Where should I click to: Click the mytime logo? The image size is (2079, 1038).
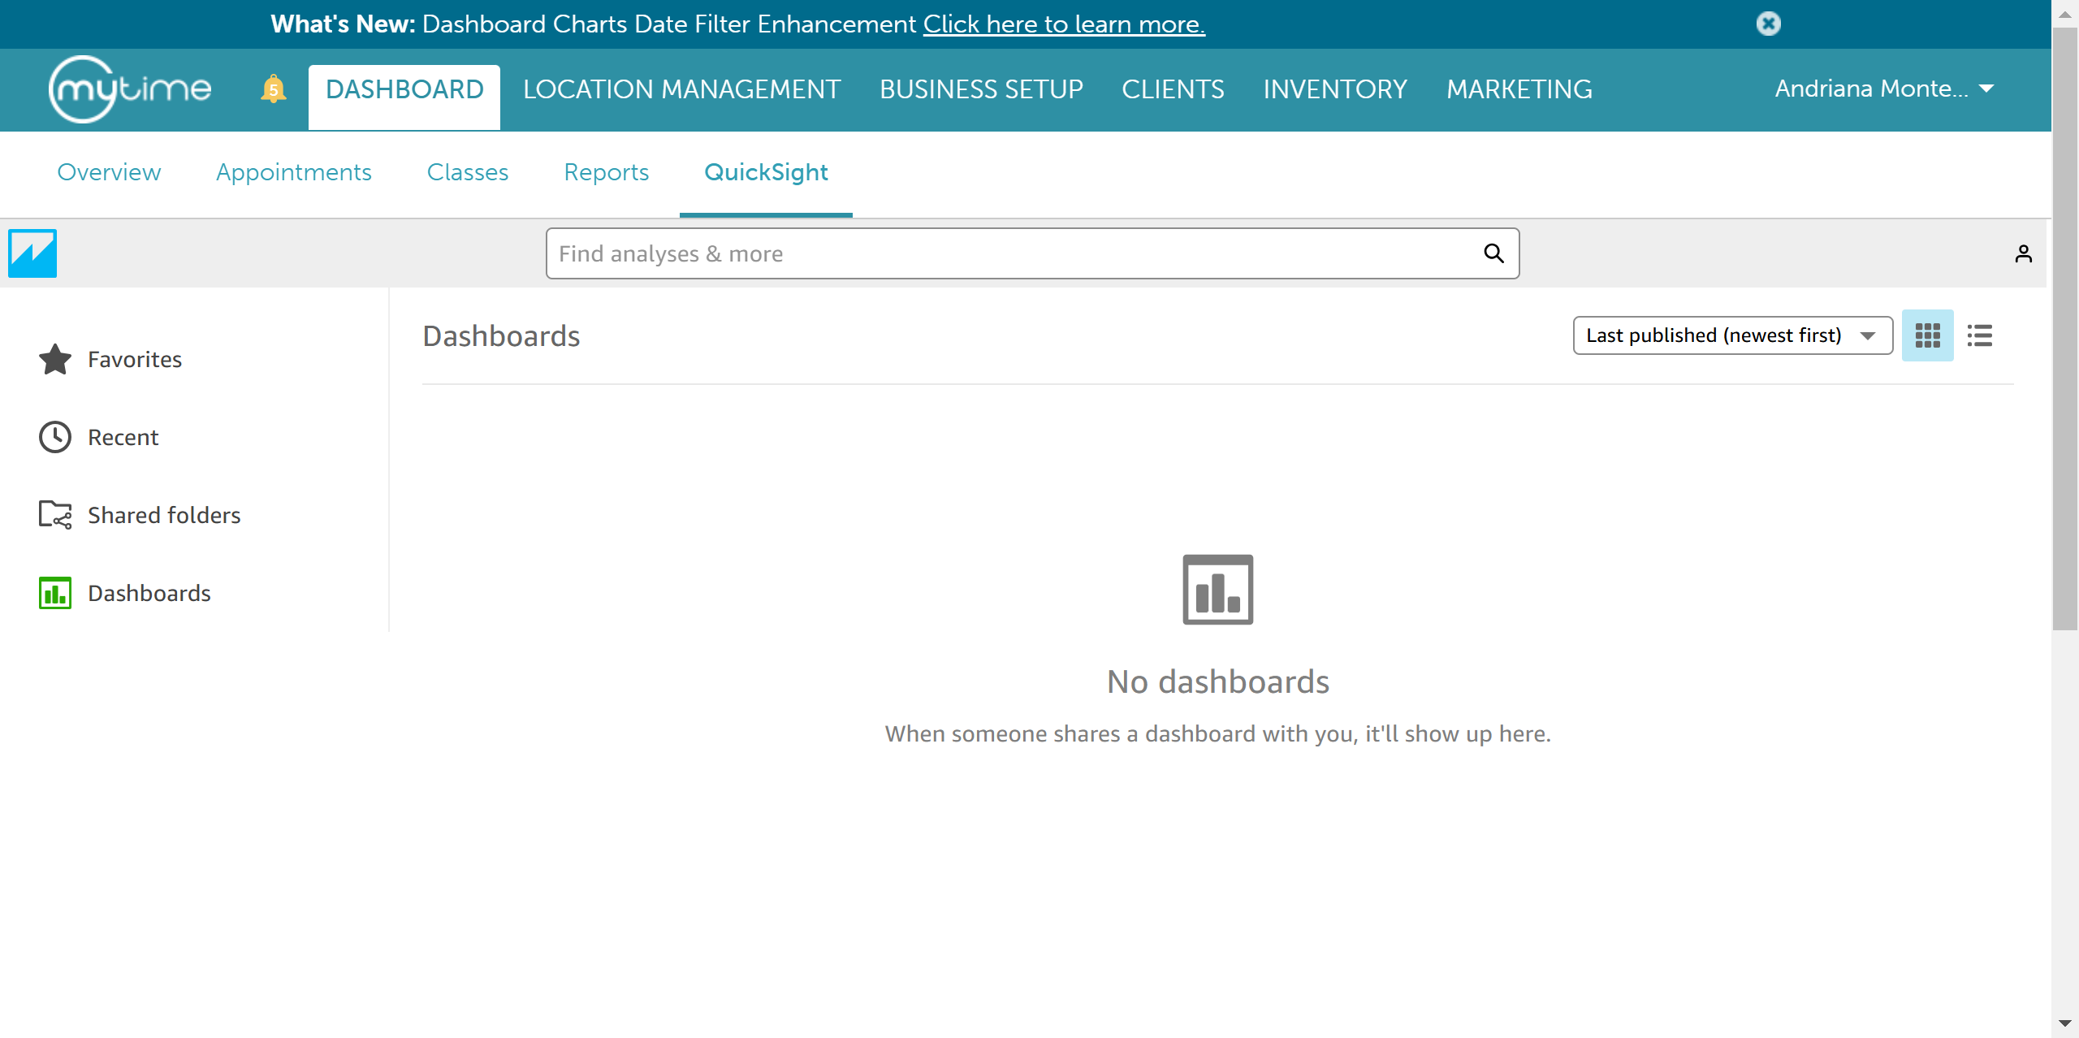pos(130,89)
